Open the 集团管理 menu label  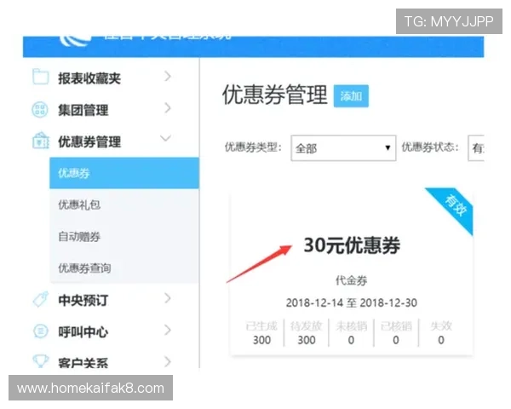click(83, 110)
